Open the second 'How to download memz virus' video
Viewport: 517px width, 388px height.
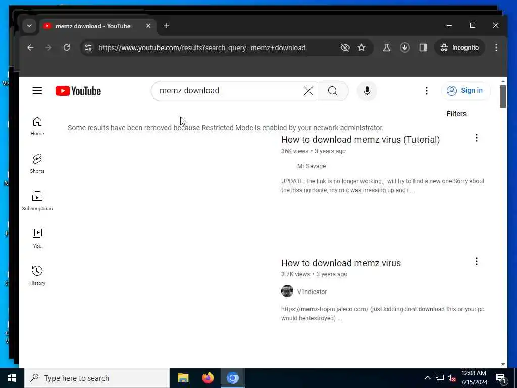(x=341, y=263)
